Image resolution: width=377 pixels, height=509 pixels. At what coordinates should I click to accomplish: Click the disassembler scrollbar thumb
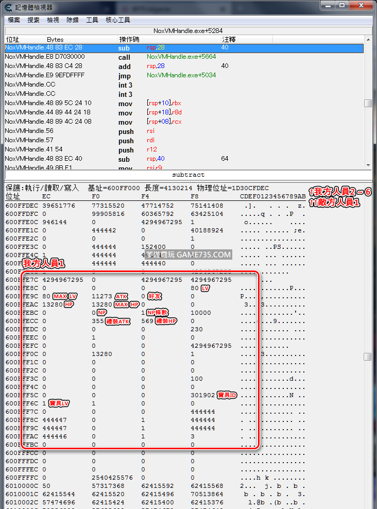368,103
